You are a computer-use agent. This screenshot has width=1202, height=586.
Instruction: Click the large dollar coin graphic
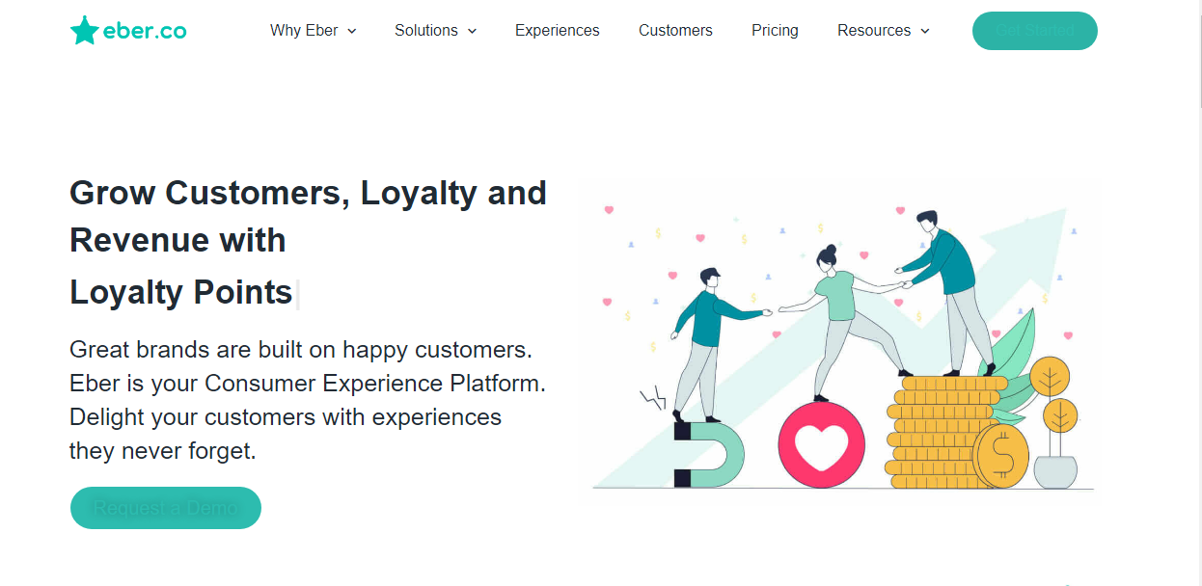[x=1000, y=456]
